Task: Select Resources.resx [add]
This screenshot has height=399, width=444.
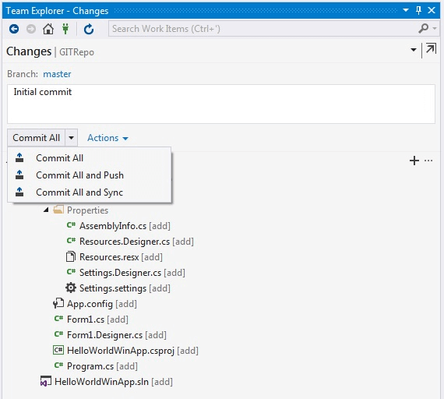Action: [x=121, y=257]
